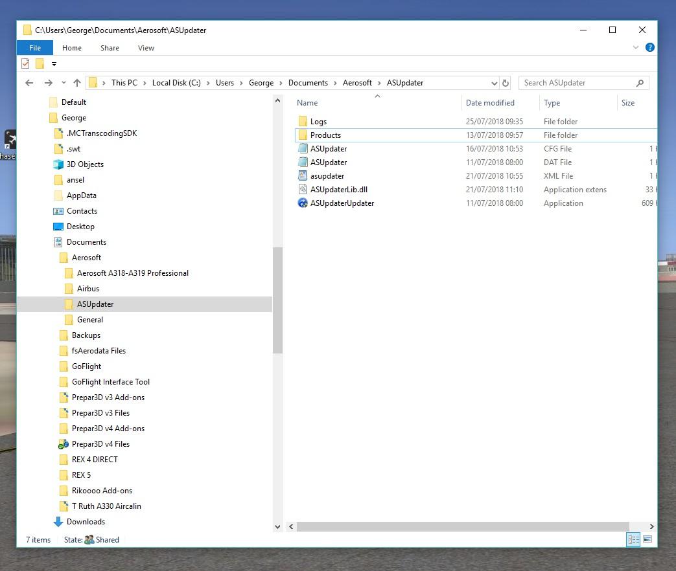This screenshot has width=676, height=571.
Task: Click the horizontal scrollbar thumb
Action: (463, 526)
